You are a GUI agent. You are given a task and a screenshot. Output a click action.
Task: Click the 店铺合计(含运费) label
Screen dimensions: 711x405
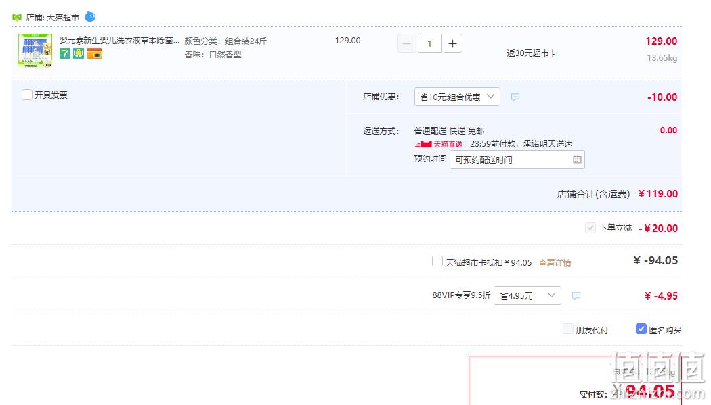pyautogui.click(x=594, y=195)
